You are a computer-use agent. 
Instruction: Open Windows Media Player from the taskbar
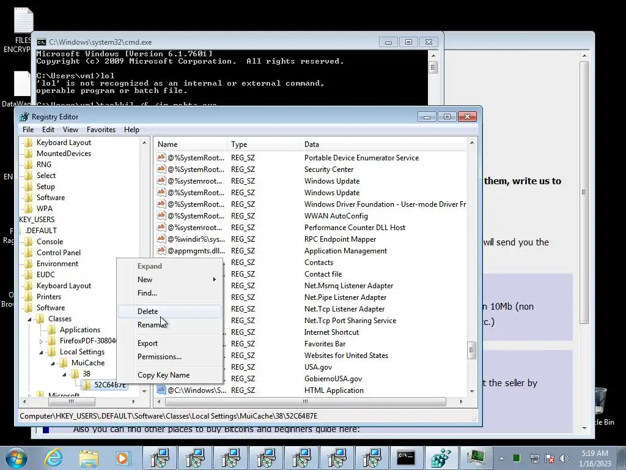click(122, 458)
